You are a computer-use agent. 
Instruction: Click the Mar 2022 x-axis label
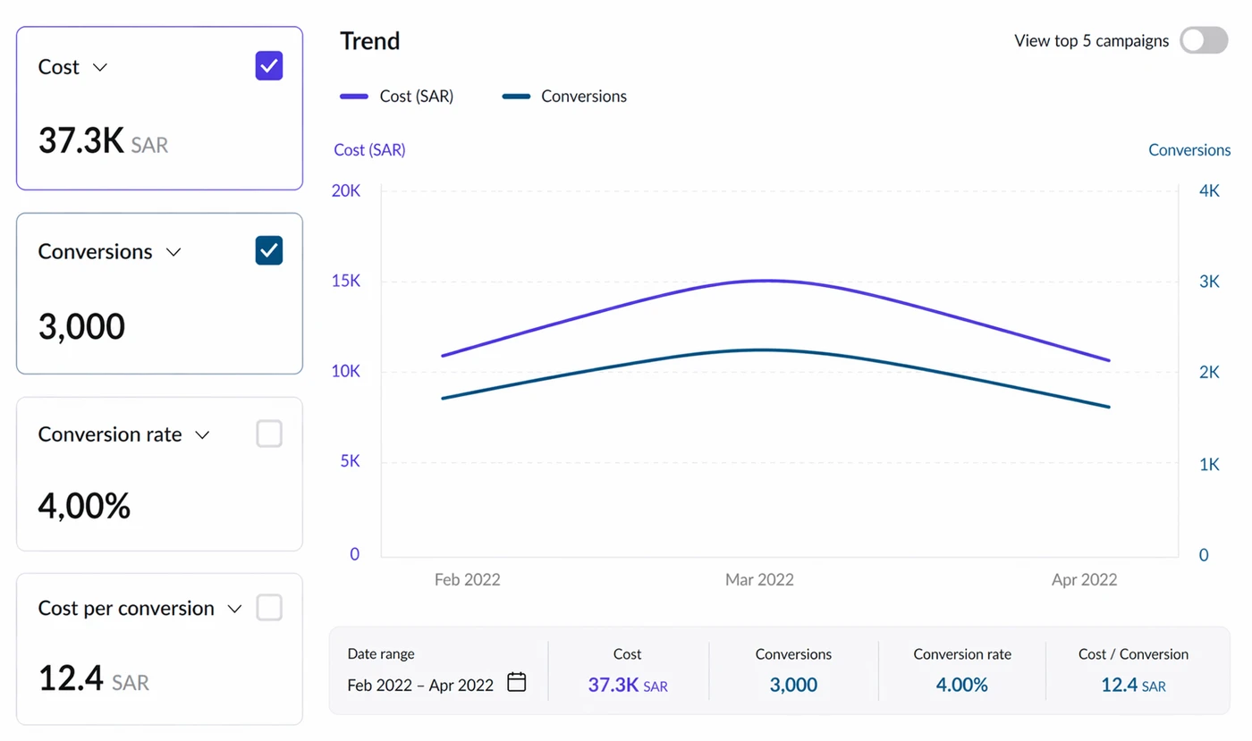(759, 579)
